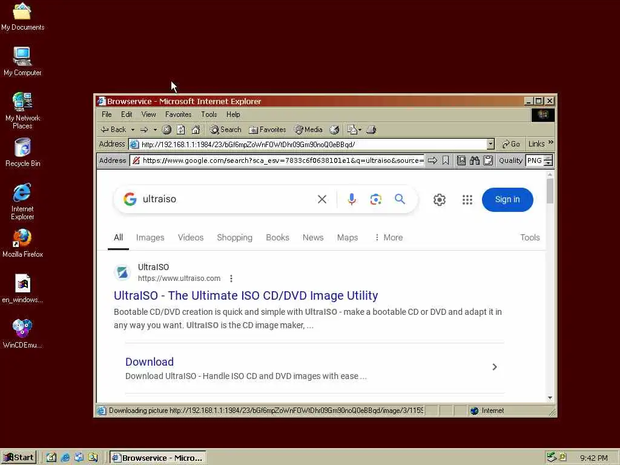The width and height of the screenshot is (620, 465).
Task: Click the Refresh page icon
Action: pyautogui.click(x=181, y=130)
